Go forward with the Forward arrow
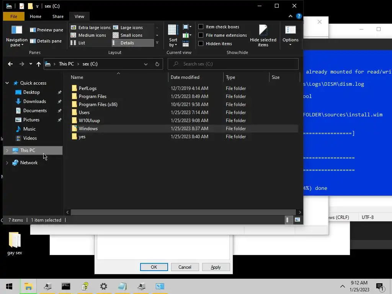This screenshot has width=392, height=294. (22, 64)
